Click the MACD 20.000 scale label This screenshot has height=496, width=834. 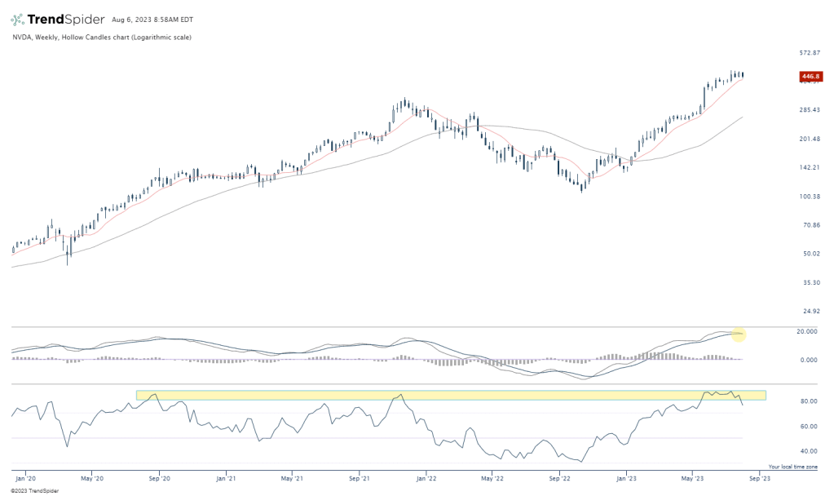(807, 331)
